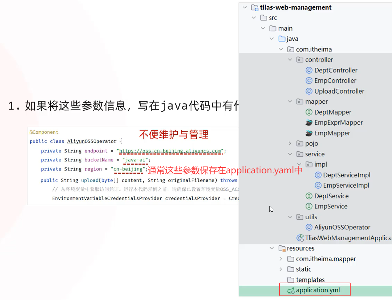Click the AliyunOSSOperator class icon
Image resolution: width=392 pixels, height=300 pixels.
309,227
